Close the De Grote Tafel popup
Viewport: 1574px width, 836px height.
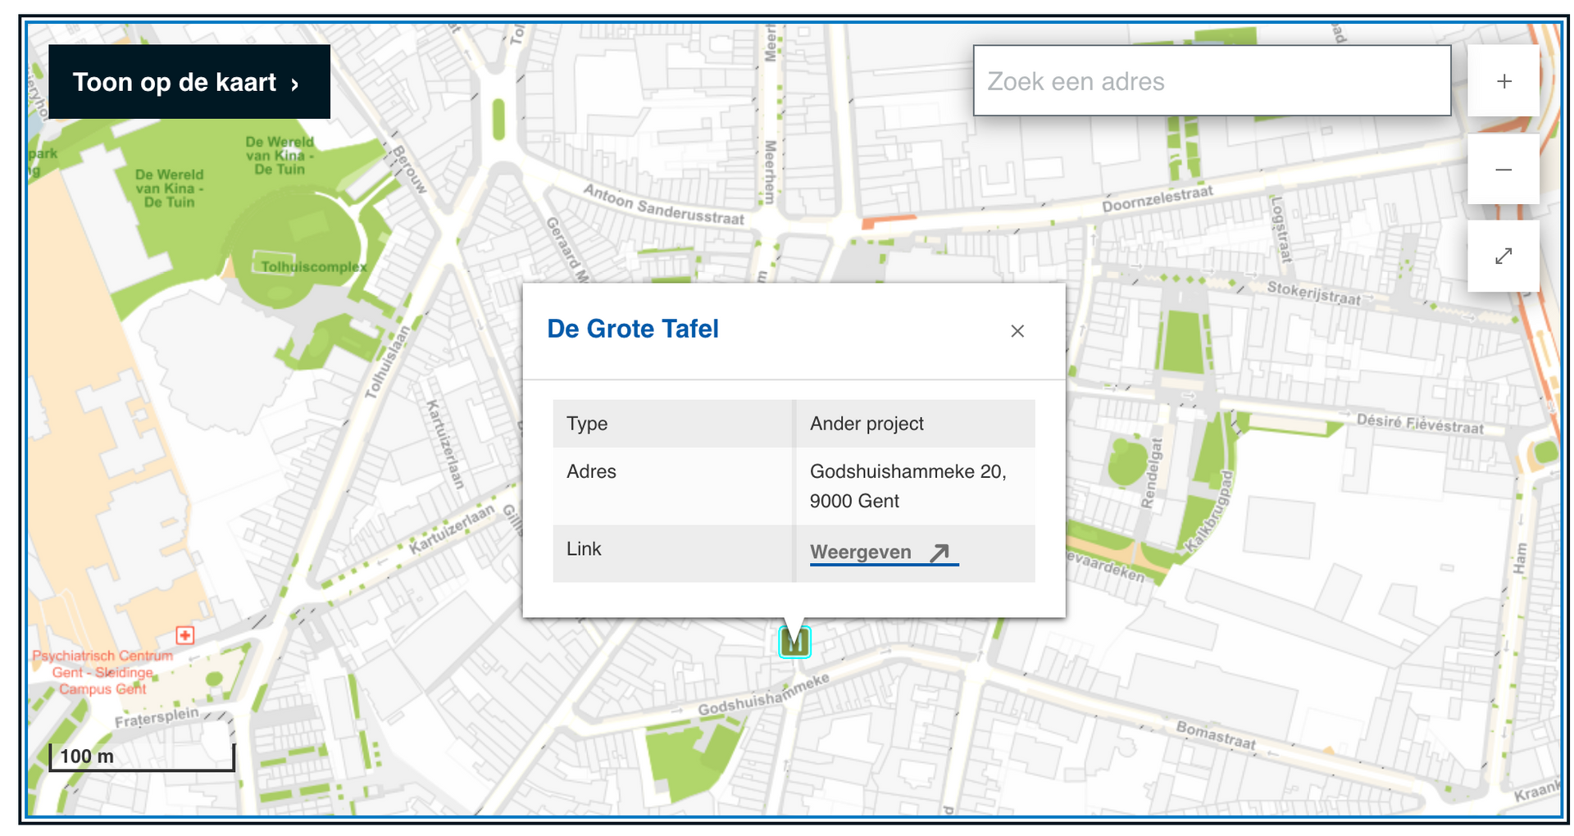point(1017,331)
